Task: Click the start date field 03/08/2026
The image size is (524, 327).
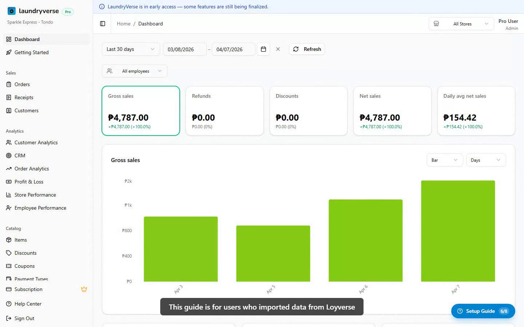Action: coord(184,49)
